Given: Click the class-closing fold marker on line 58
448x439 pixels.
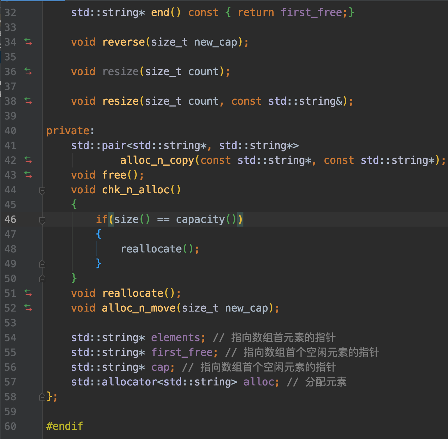Looking at the screenshot, I should point(43,397).
